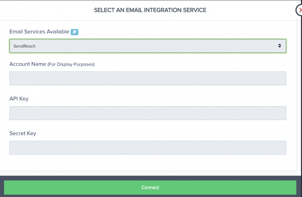
Task: Click into the API Key text box
Action: tap(148, 113)
